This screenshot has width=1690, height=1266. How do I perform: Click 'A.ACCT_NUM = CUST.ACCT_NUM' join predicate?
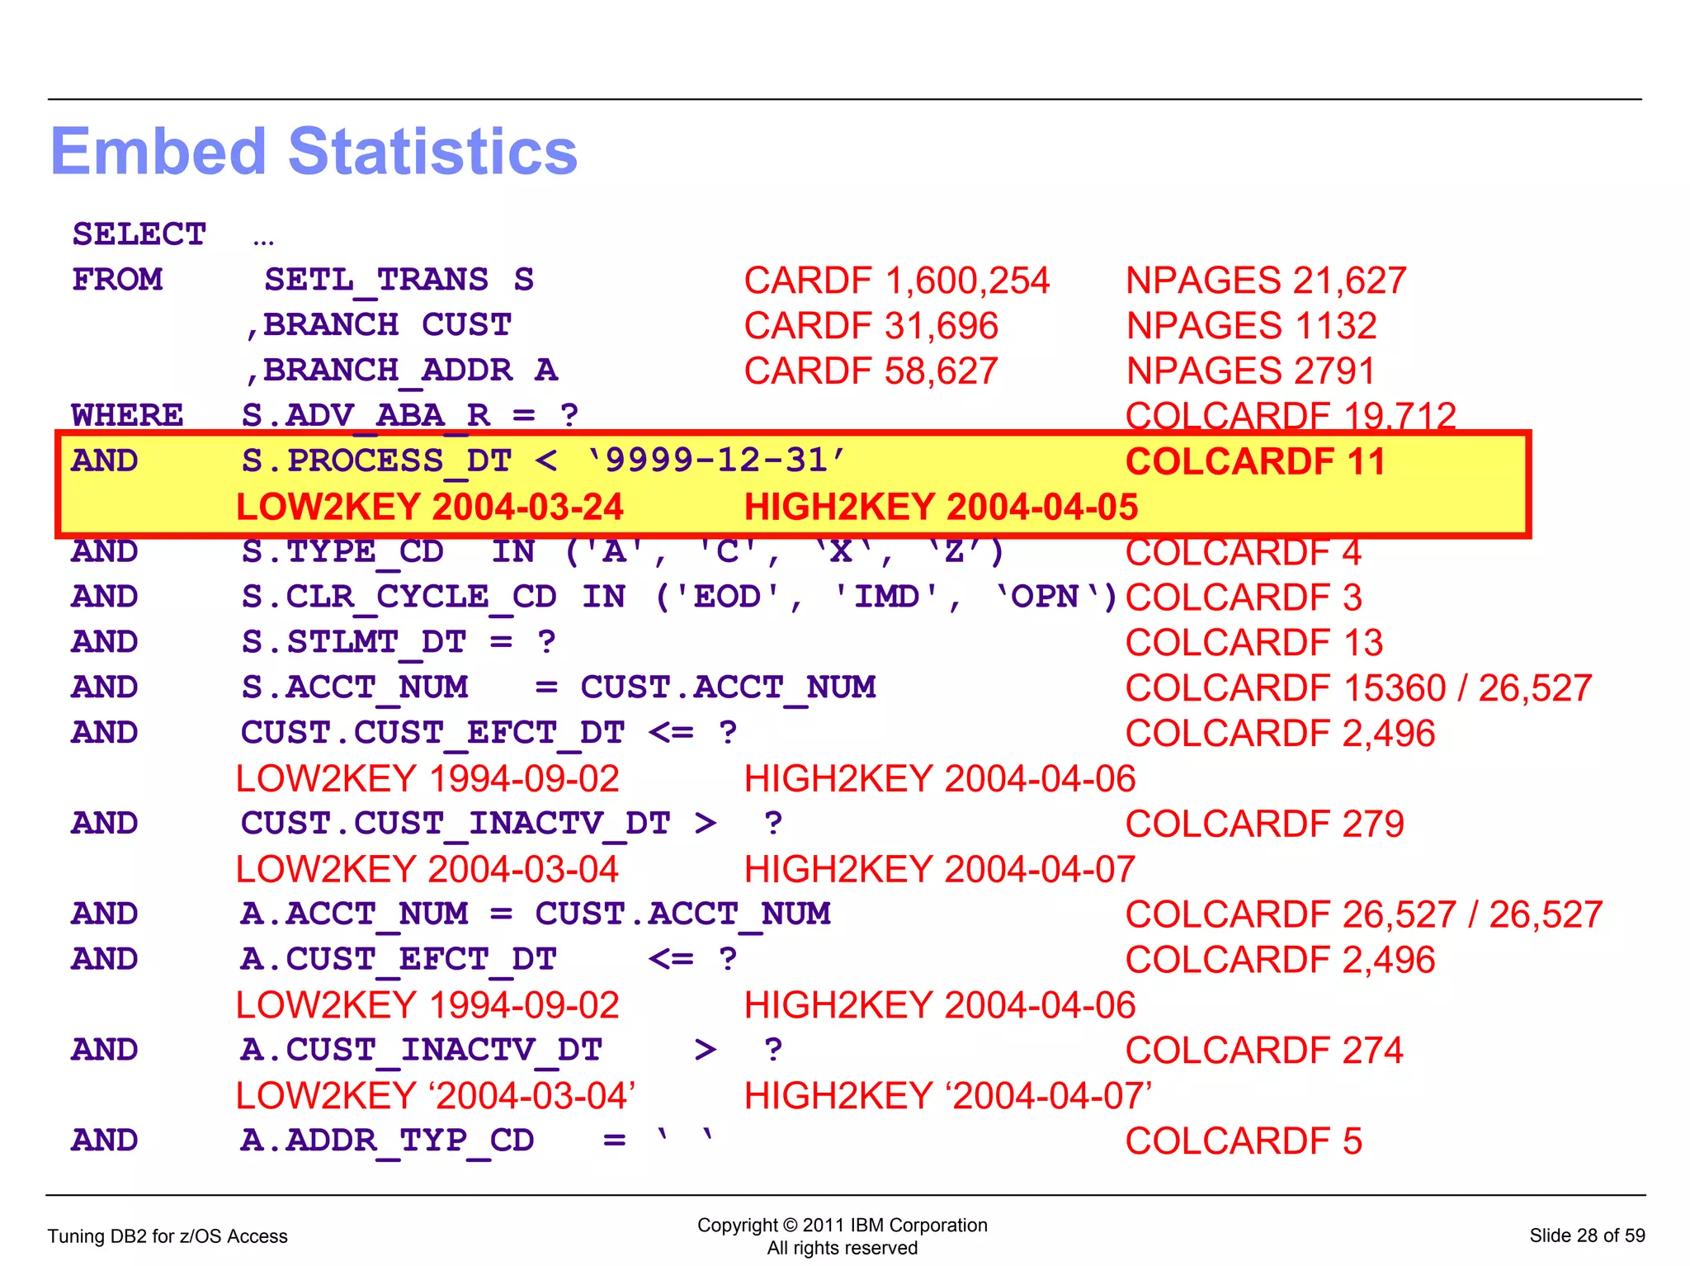point(536,914)
